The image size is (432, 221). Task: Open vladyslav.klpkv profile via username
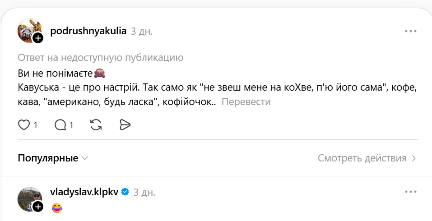84,192
